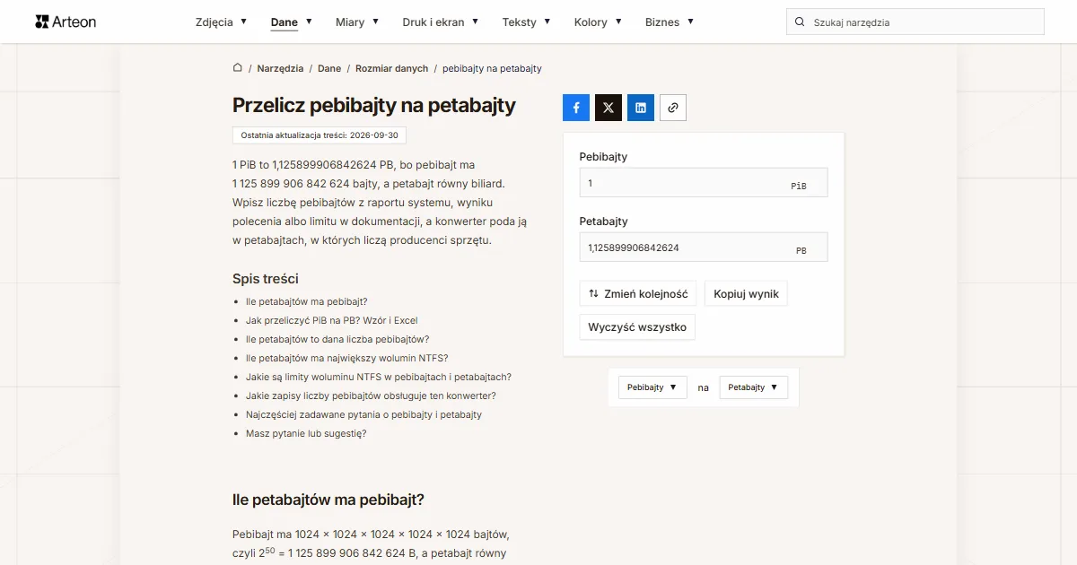Expand the Biznes menu
1077x565 pixels.
pos(670,22)
